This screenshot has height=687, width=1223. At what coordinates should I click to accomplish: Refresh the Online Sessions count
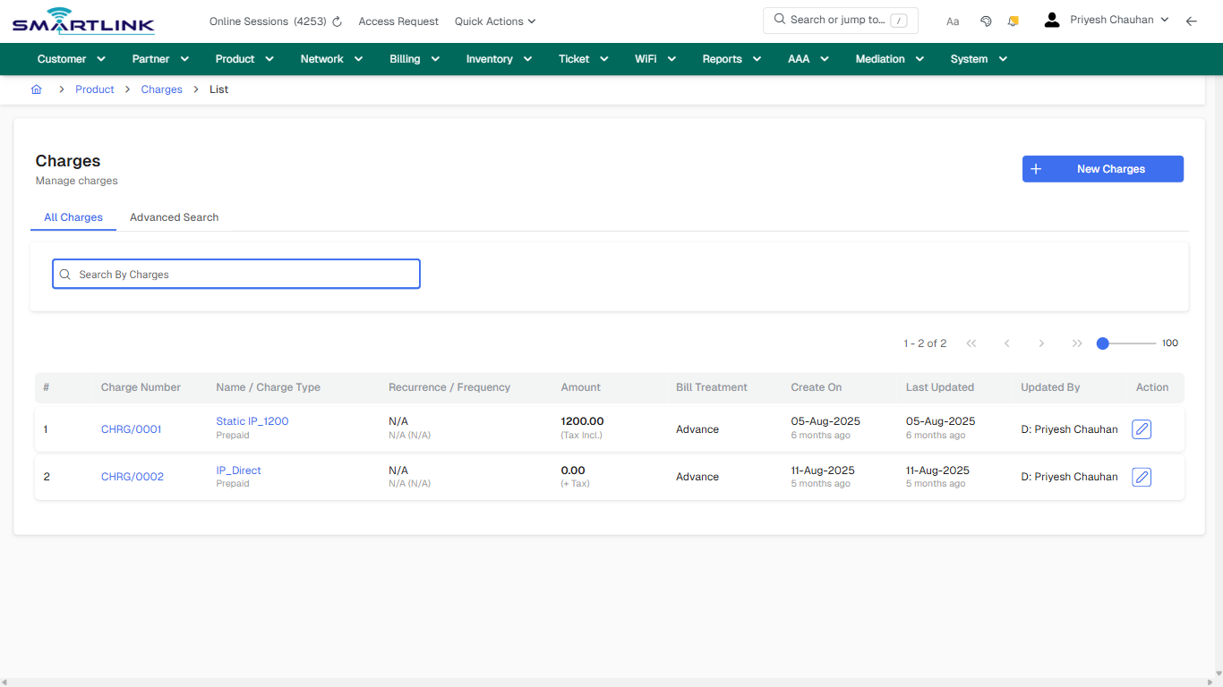point(338,21)
